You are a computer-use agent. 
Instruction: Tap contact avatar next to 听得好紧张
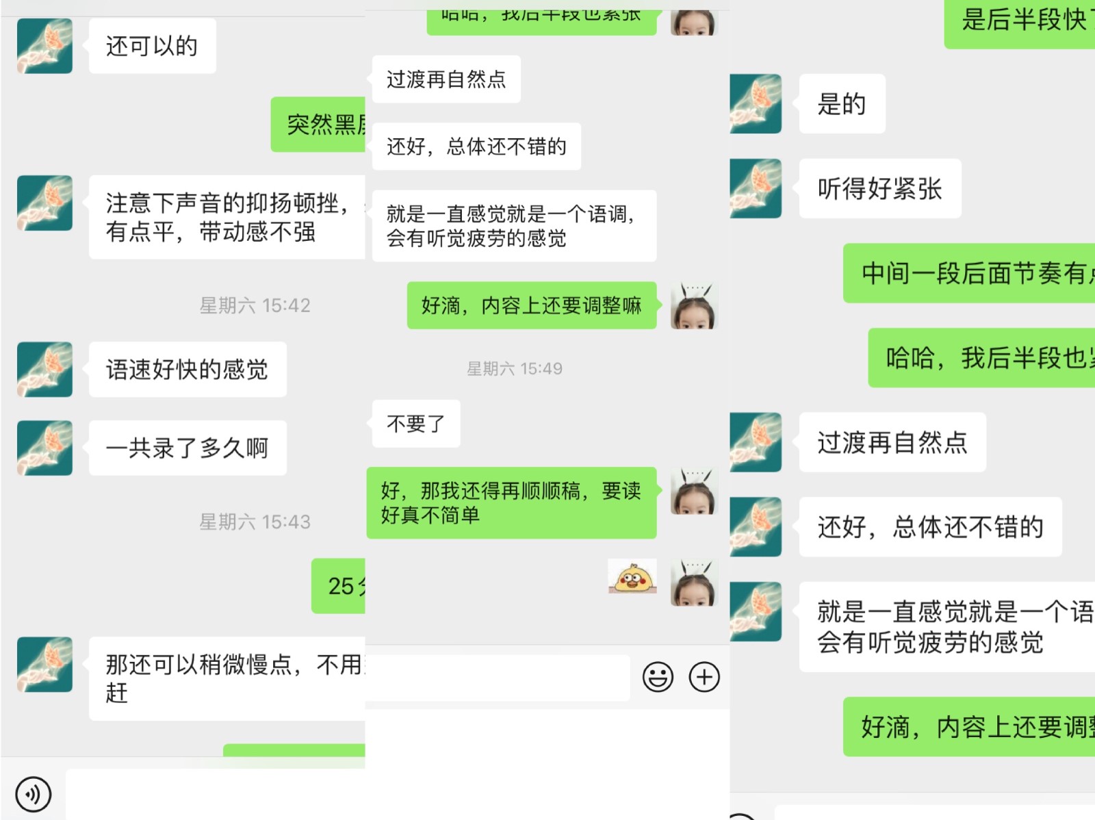point(756,189)
